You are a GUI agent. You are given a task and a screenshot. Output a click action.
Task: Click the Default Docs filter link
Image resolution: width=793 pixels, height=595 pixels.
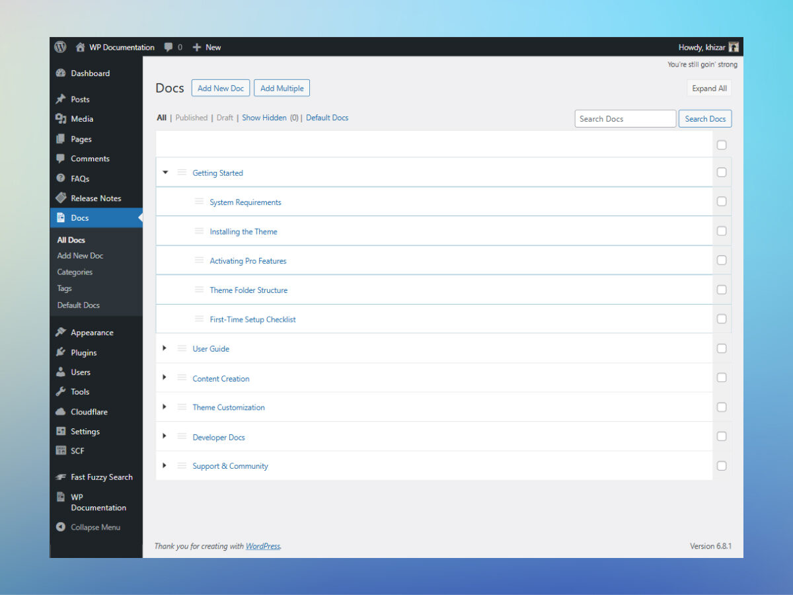click(x=327, y=118)
